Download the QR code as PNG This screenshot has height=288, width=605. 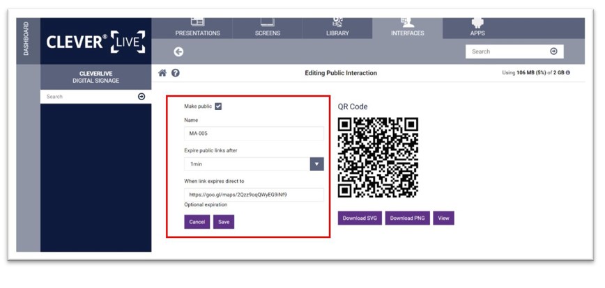408,218
